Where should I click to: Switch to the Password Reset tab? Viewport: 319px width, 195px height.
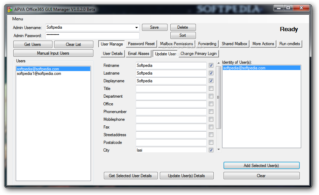(141, 44)
